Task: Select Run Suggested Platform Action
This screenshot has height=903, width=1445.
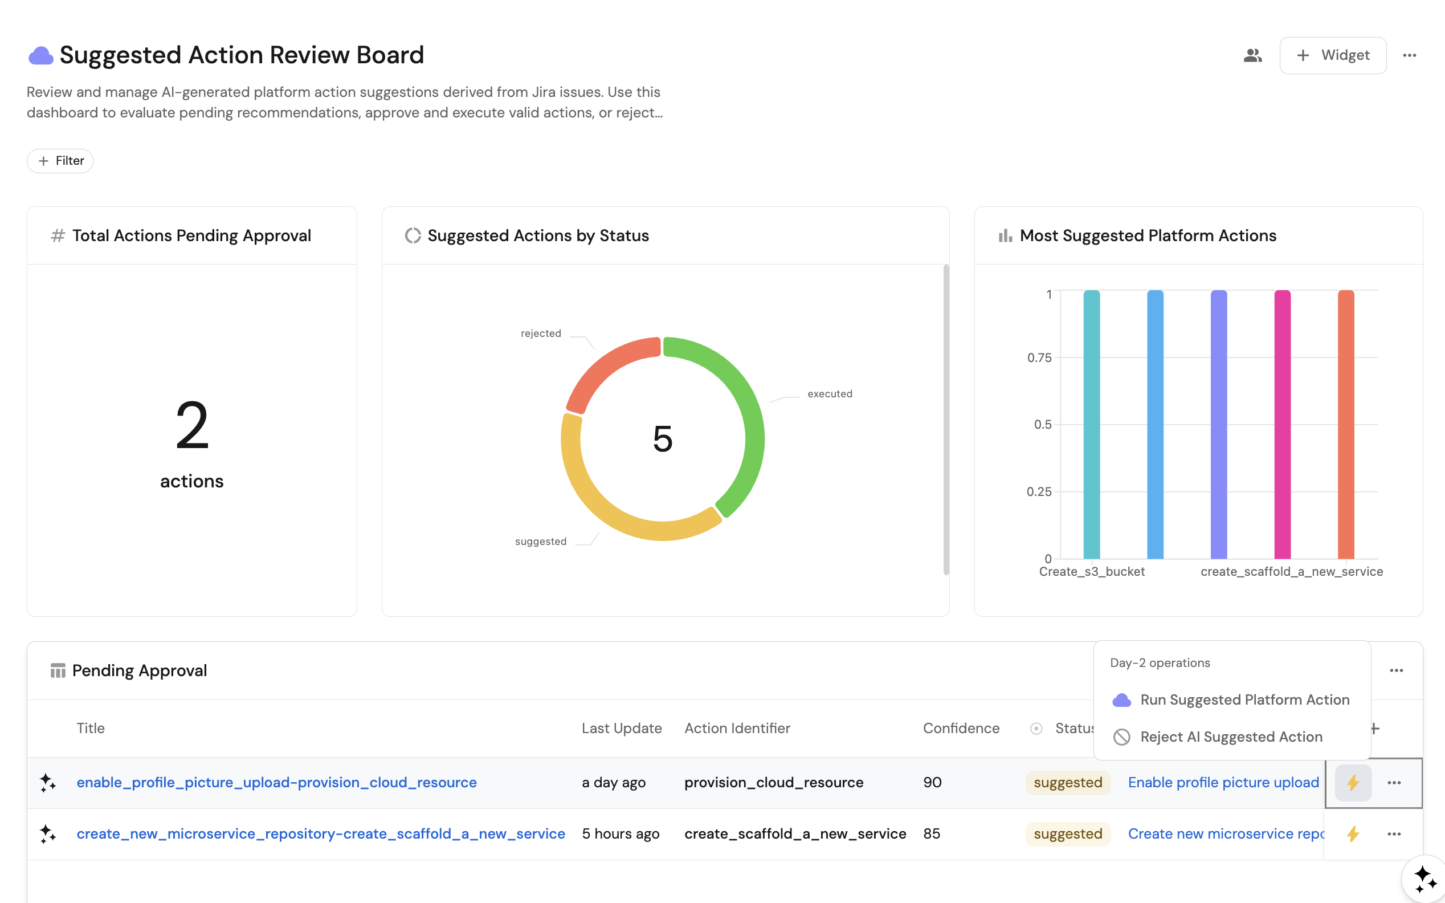Action: (x=1244, y=700)
